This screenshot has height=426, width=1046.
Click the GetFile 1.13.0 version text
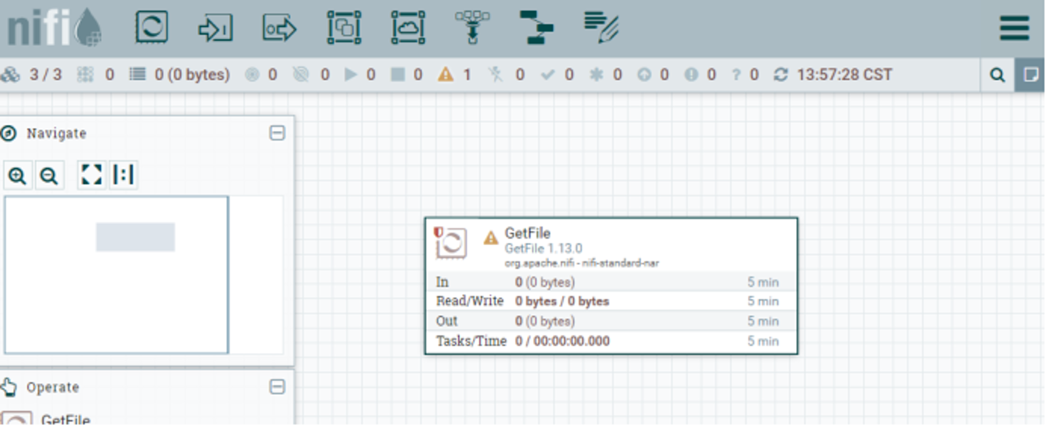[543, 248]
